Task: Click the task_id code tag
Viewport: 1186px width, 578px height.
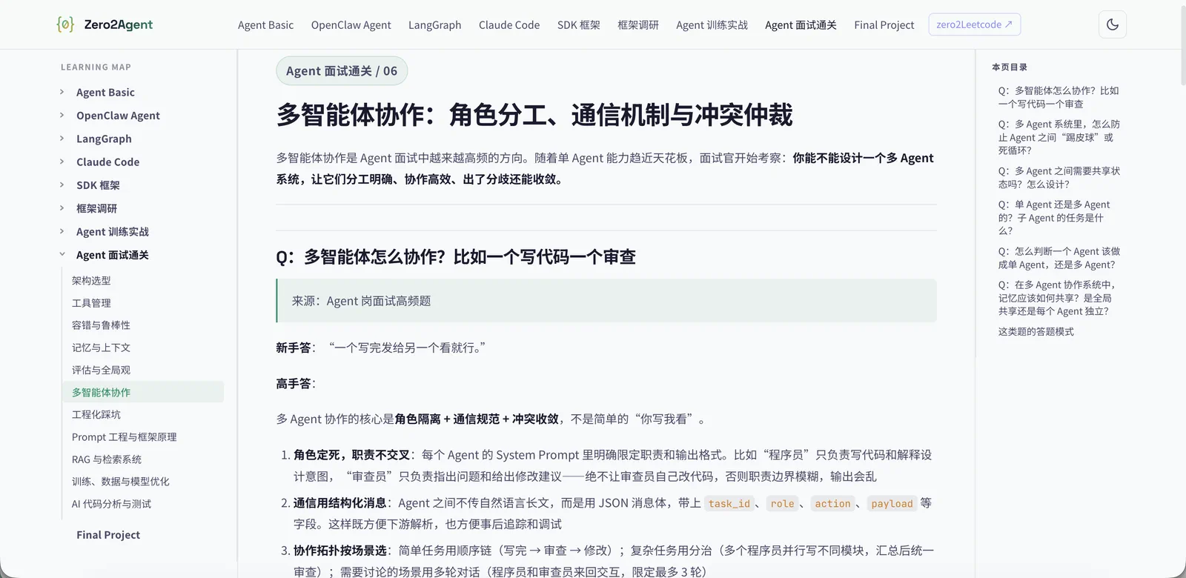Action: tap(729, 504)
